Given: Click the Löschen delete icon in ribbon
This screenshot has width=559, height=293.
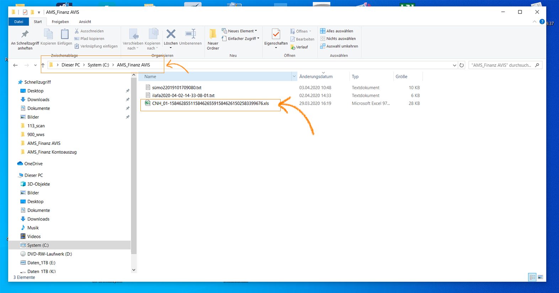Looking at the screenshot, I should tap(171, 34).
